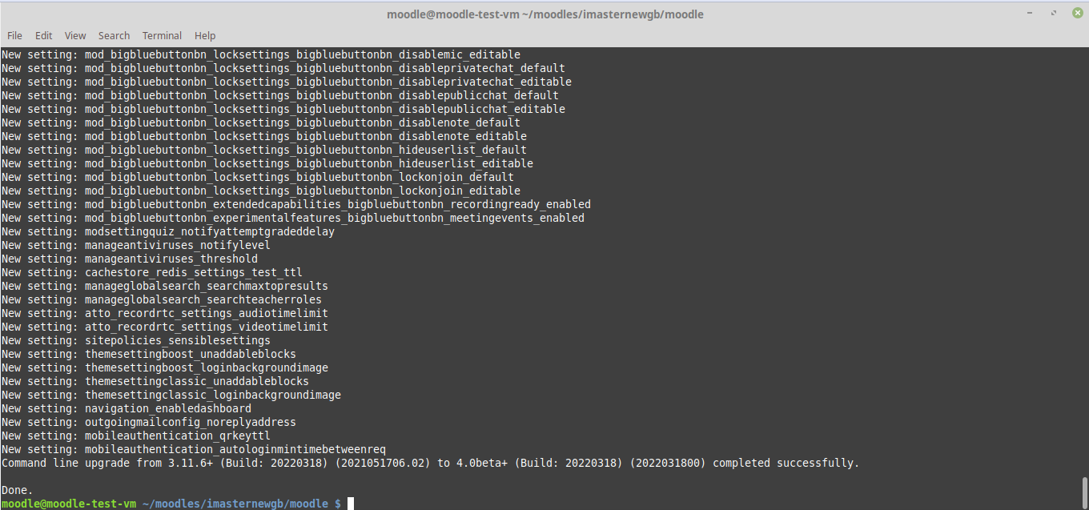Click 'atto_recordrtc_settings_audiotimelimit' line
1089x510 pixels.
coord(165,313)
